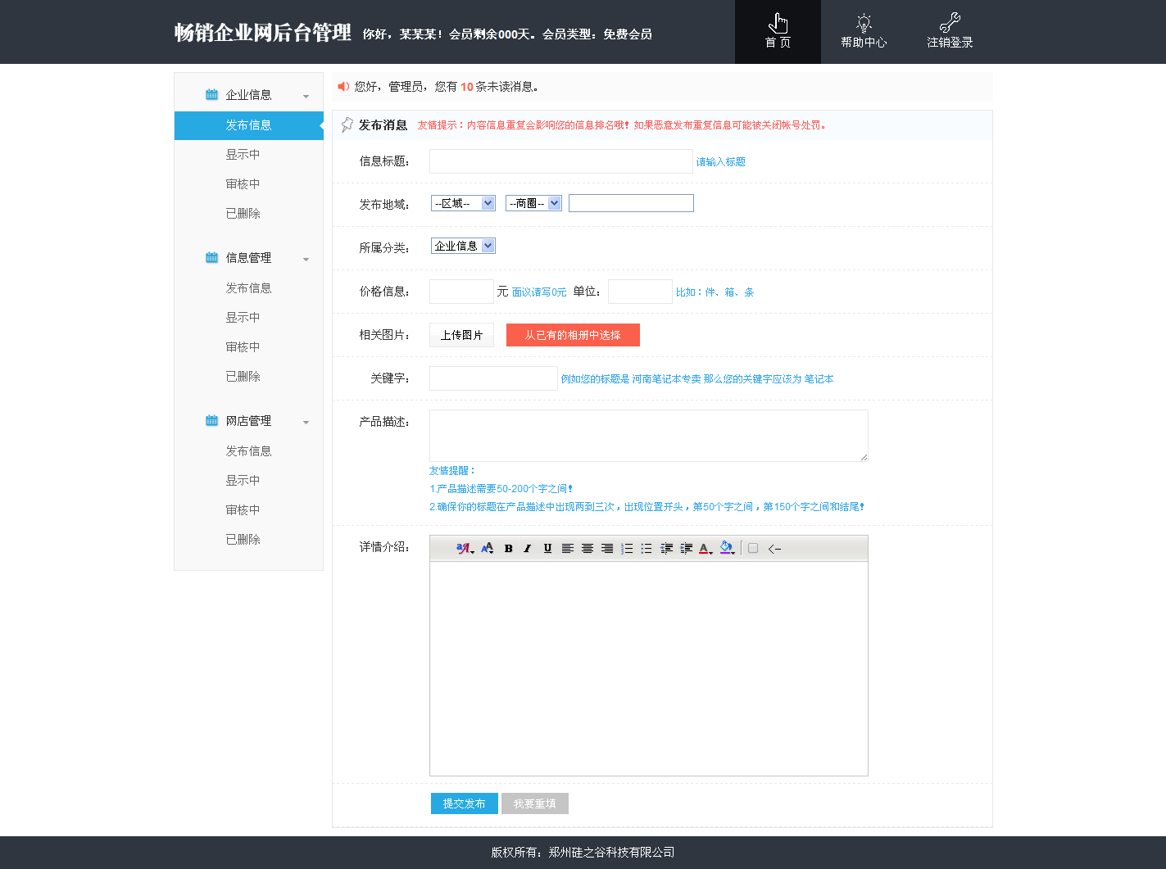This screenshot has width=1166, height=869.
Task: Click the 畅销企业网后台管理 title
Action: point(262,33)
